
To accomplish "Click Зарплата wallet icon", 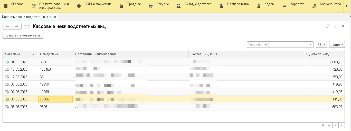I will (284, 6).
